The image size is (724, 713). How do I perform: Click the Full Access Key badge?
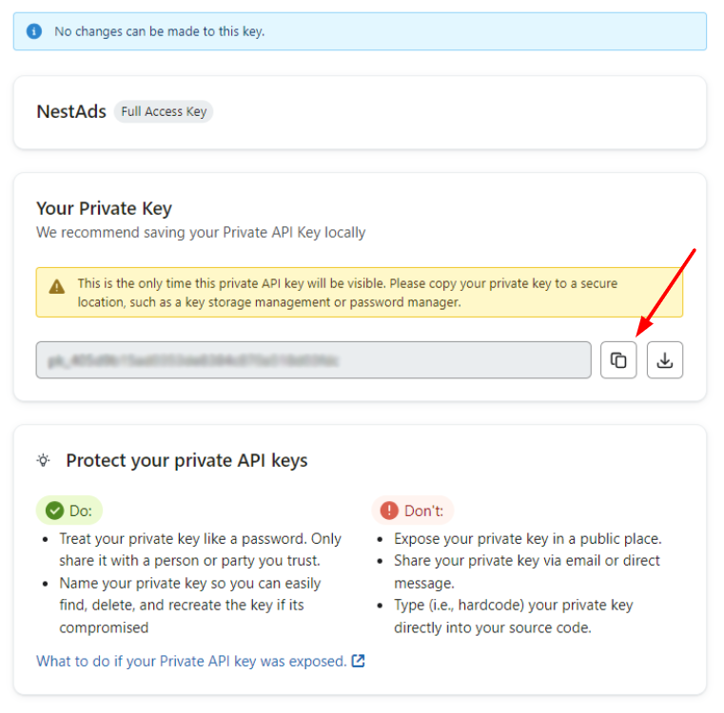tap(164, 111)
